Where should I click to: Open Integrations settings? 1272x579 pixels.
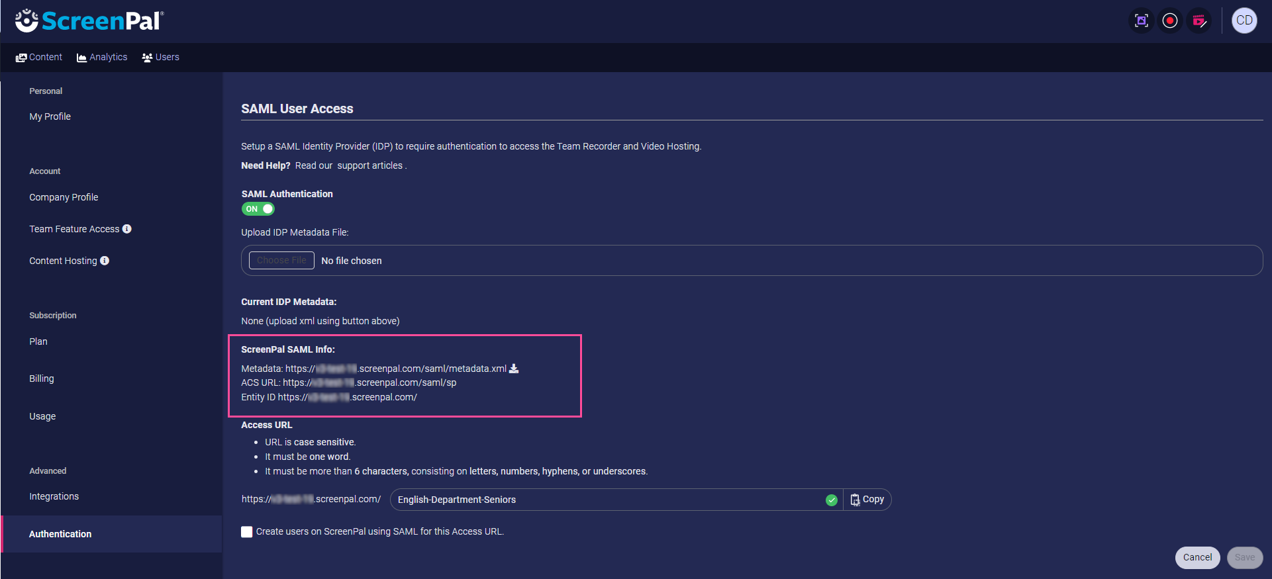pyautogui.click(x=54, y=496)
